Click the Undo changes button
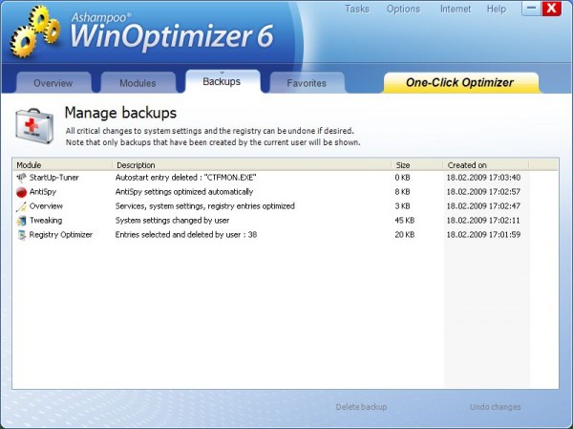Viewport: 573px width, 429px height. [x=495, y=407]
